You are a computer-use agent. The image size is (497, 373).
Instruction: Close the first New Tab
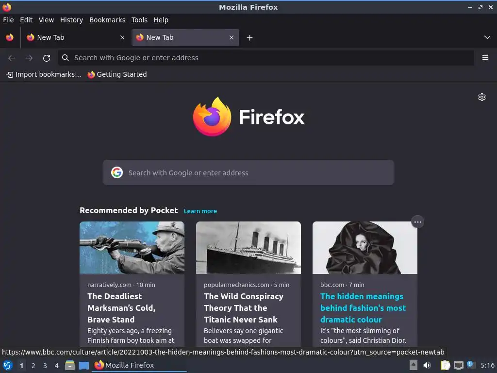point(122,37)
